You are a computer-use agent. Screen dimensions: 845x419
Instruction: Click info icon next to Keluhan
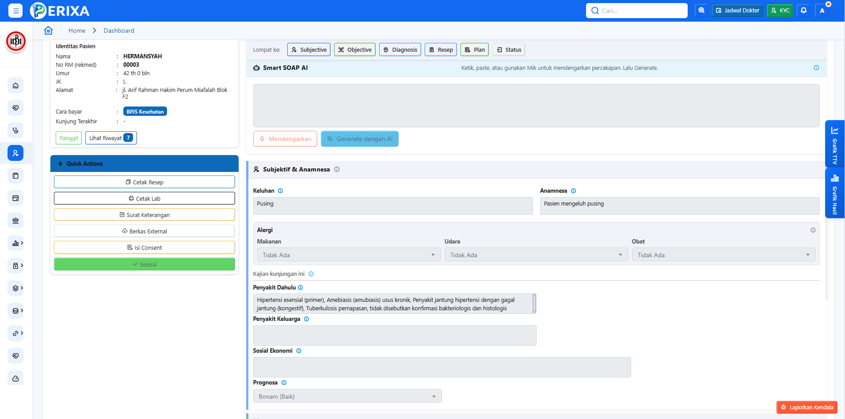click(x=280, y=191)
